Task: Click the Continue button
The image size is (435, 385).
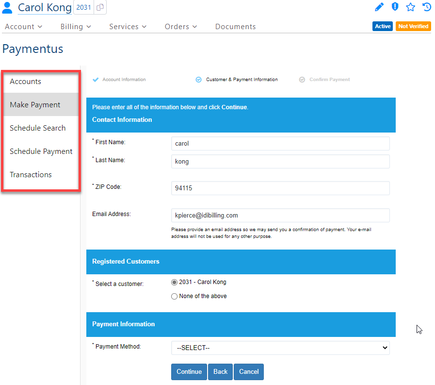Action: (x=189, y=371)
